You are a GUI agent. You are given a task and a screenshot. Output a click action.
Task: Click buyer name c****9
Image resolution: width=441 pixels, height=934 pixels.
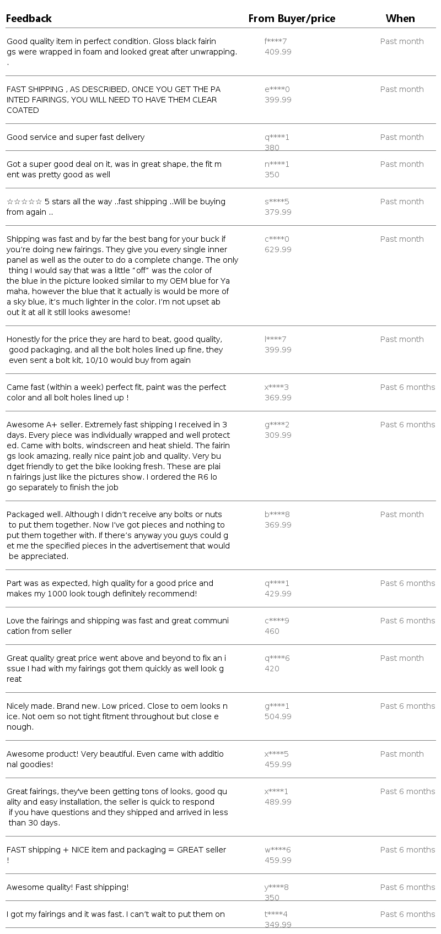click(277, 621)
